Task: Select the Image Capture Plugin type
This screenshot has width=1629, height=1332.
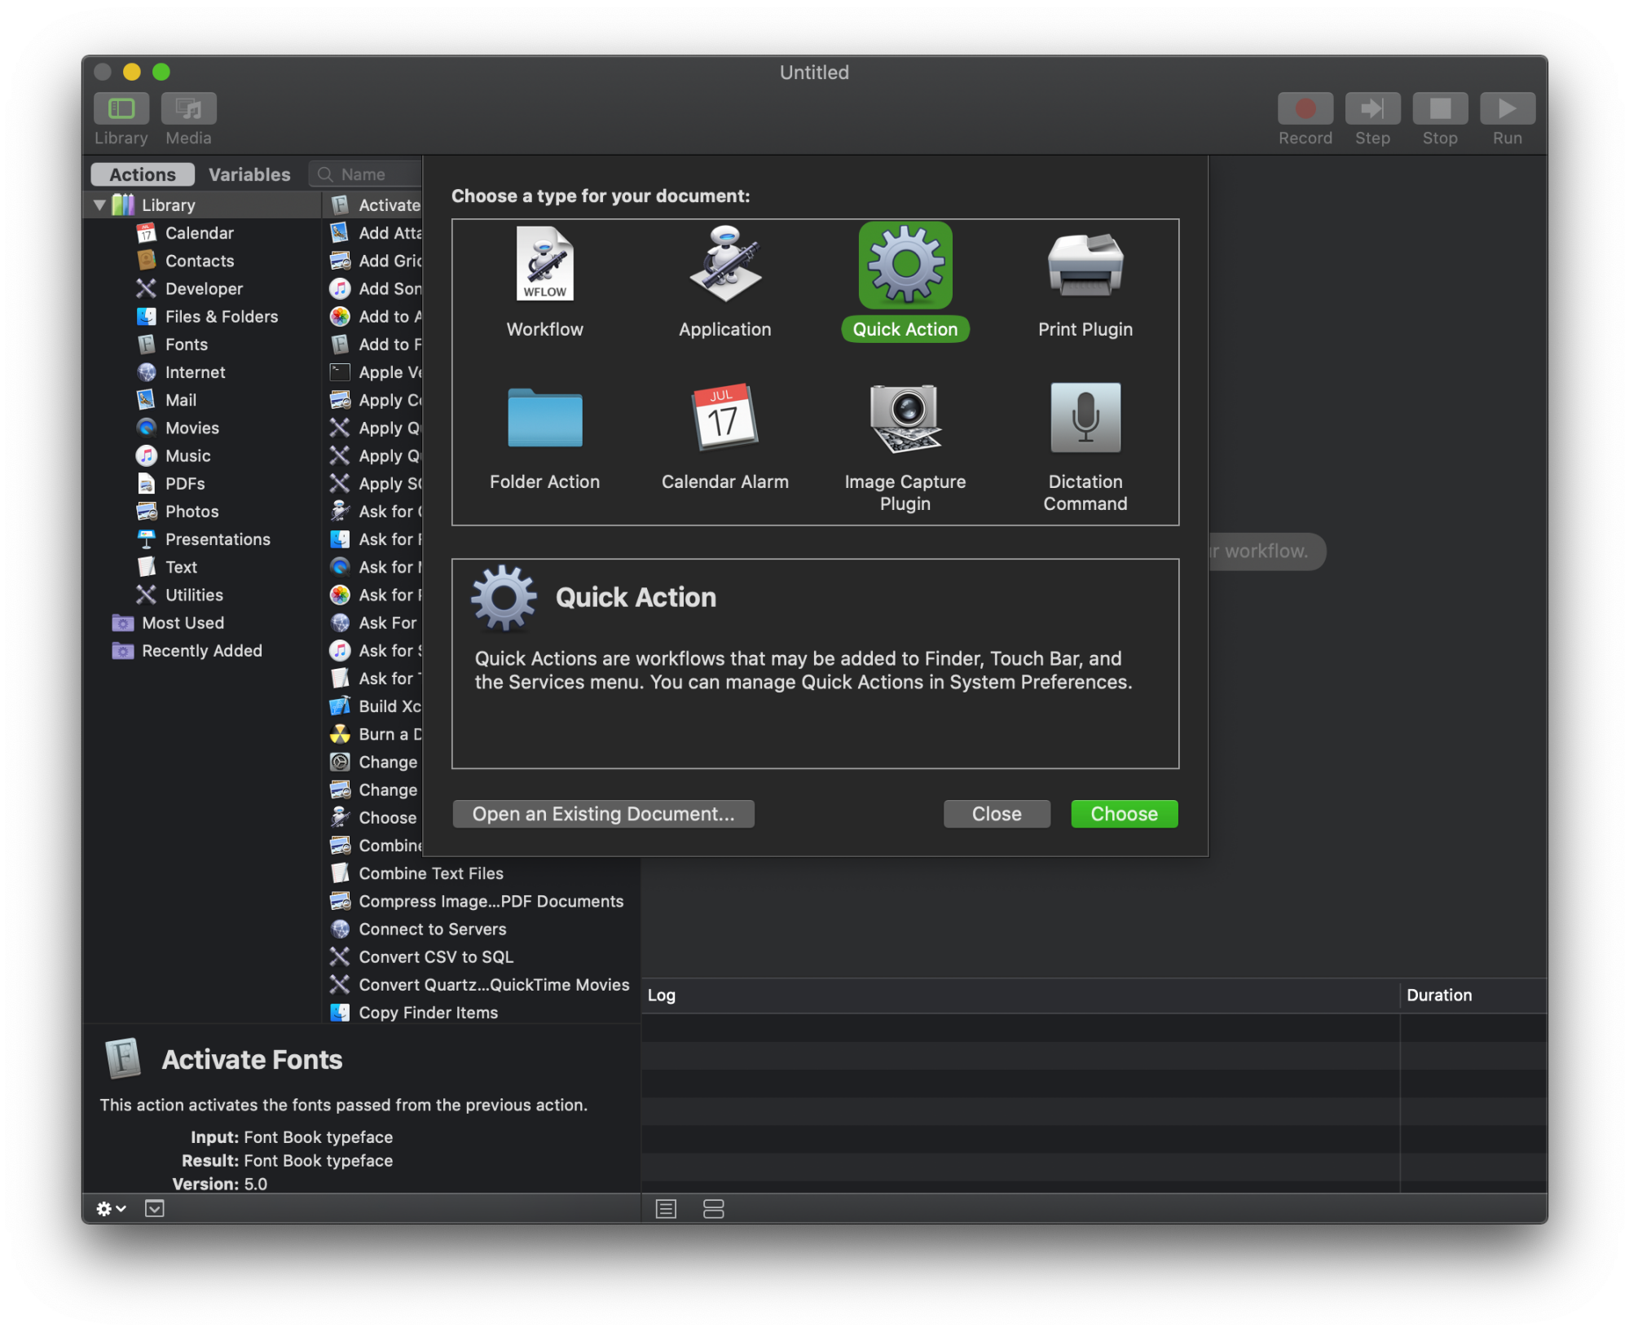Action: pyautogui.click(x=905, y=446)
